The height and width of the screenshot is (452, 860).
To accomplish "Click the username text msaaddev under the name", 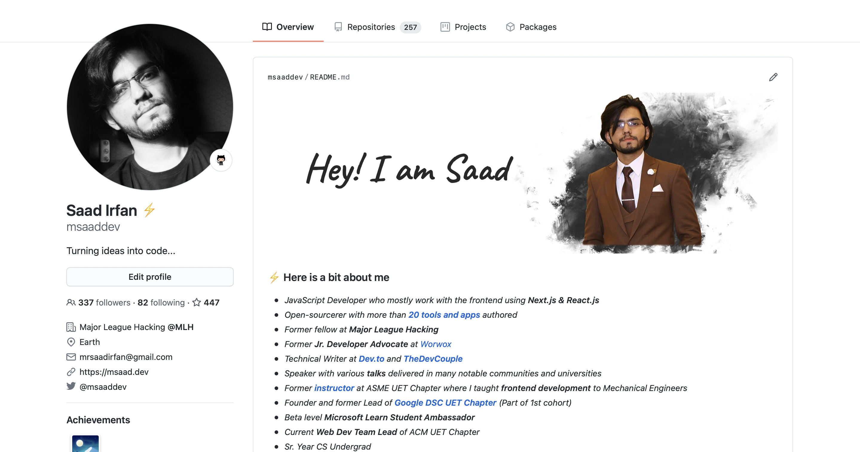I will pyautogui.click(x=93, y=227).
